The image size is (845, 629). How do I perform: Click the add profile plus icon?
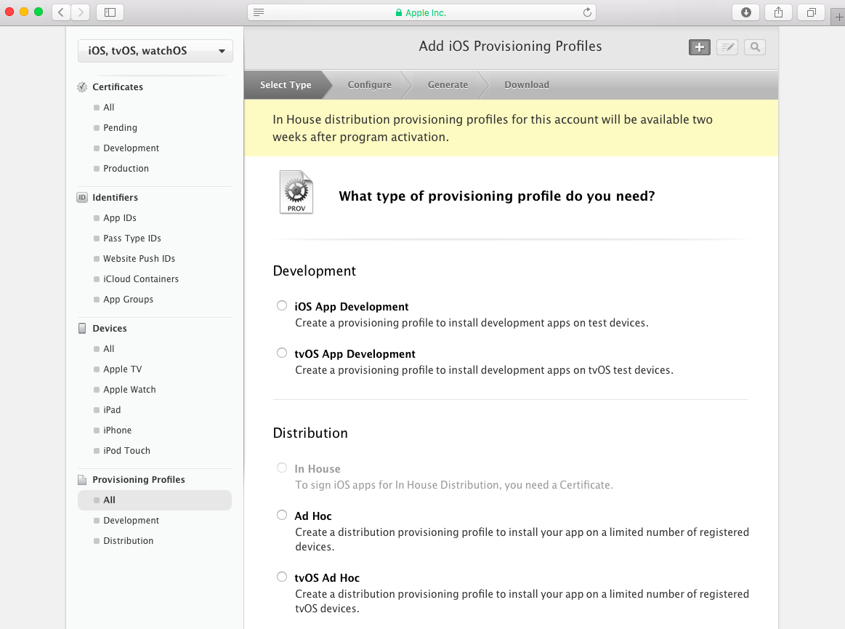click(699, 47)
